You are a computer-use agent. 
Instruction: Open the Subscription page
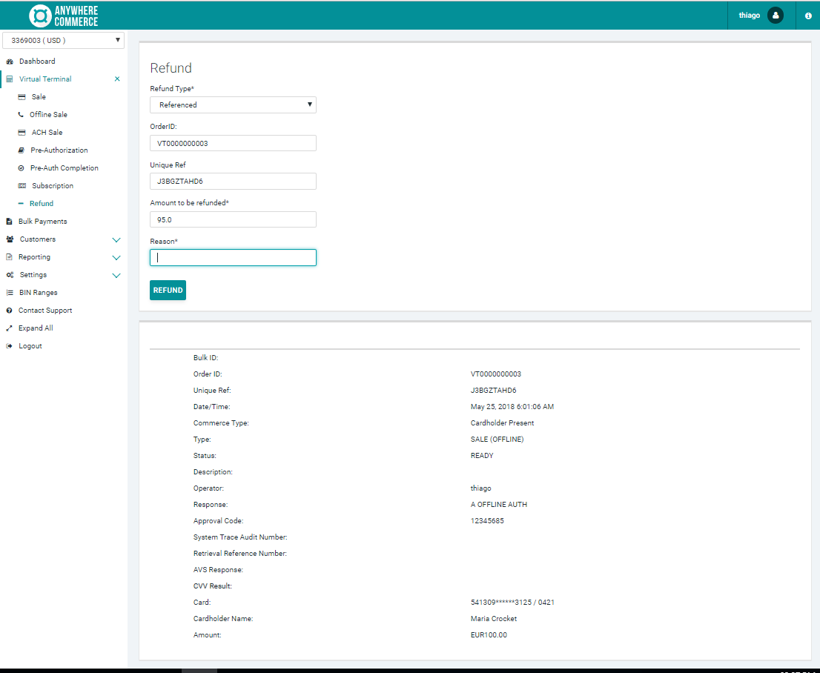pyautogui.click(x=53, y=185)
